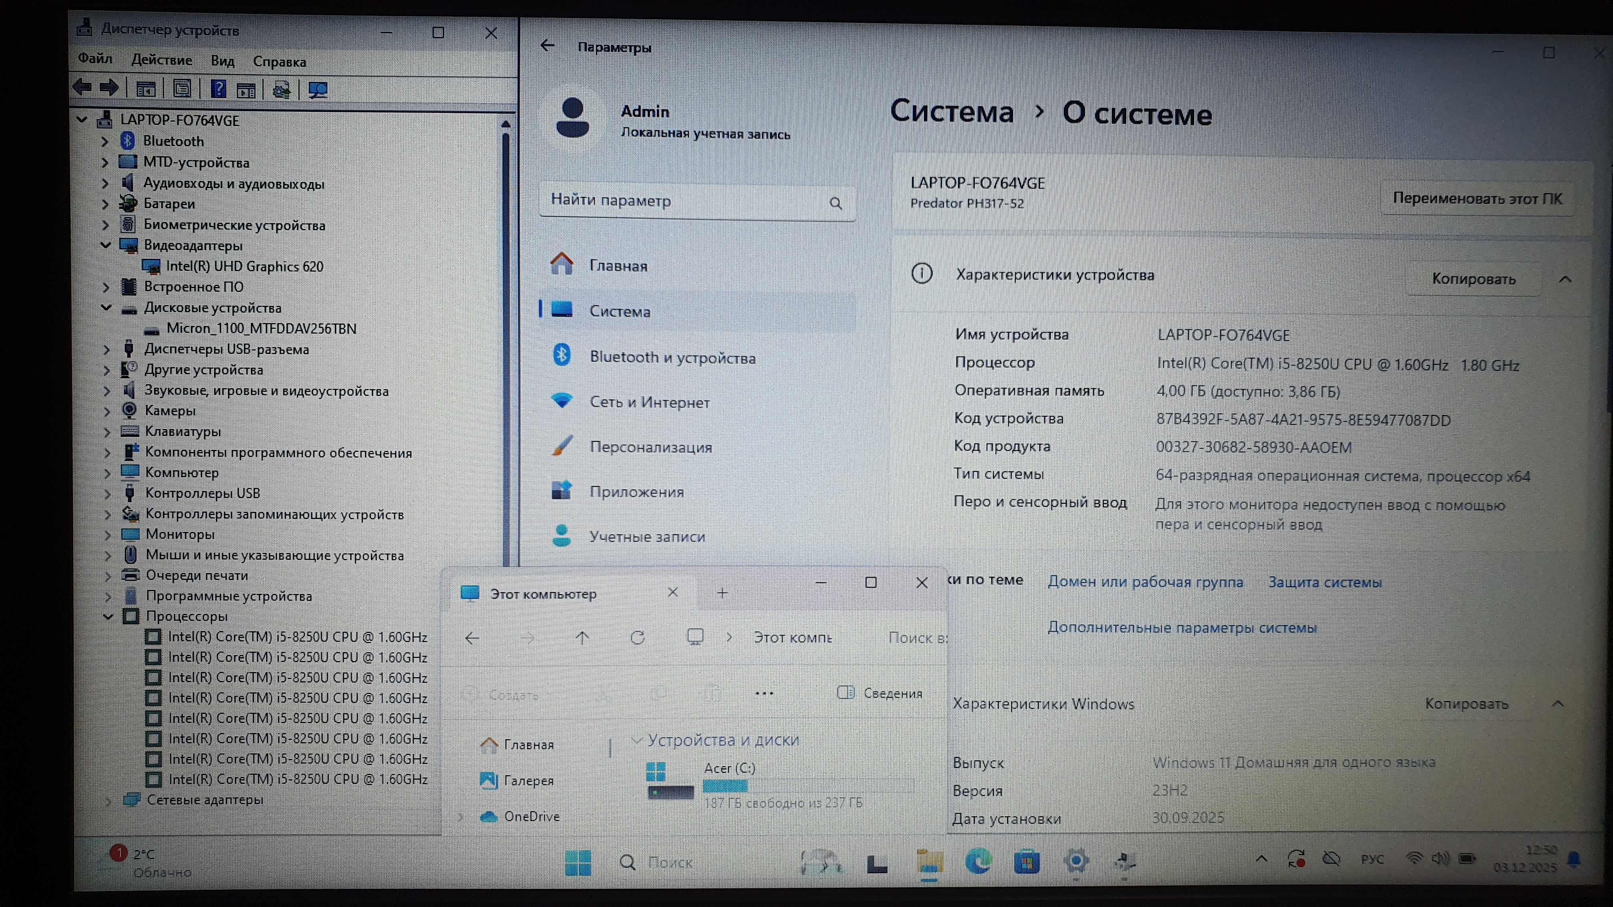This screenshot has width=1613, height=907.
Task: Click the Windows Start button
Action: pyautogui.click(x=577, y=863)
